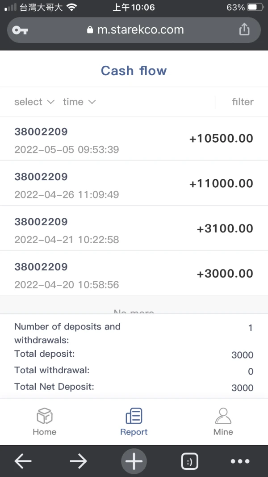Tap the lock icon beside the URL
The image size is (268, 477).
pyautogui.click(x=90, y=30)
